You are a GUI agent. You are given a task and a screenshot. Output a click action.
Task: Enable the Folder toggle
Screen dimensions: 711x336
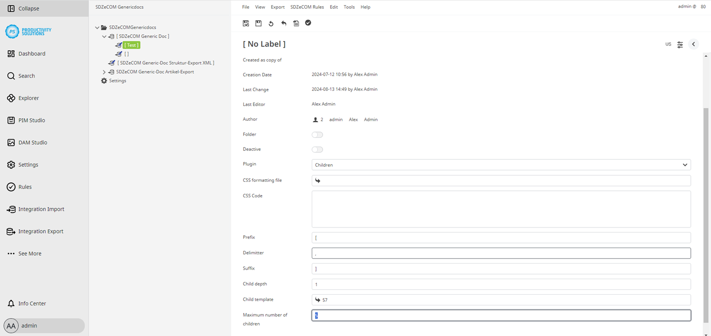click(x=317, y=134)
